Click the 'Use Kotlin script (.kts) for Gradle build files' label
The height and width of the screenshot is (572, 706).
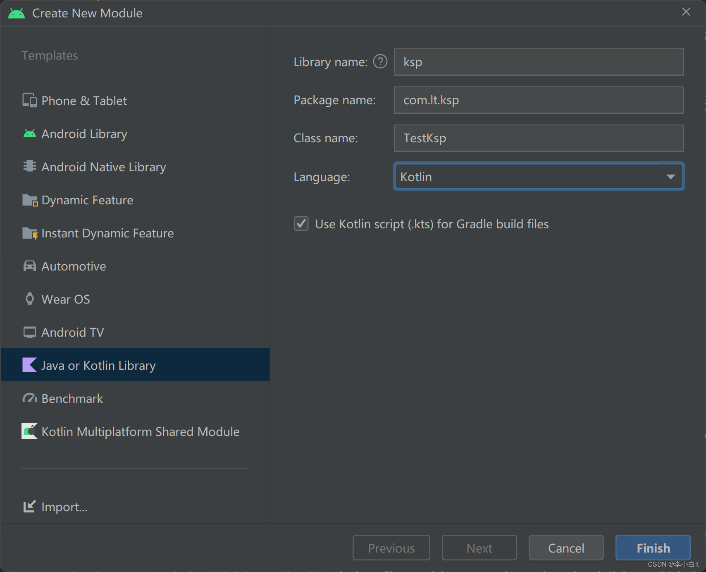click(x=432, y=224)
